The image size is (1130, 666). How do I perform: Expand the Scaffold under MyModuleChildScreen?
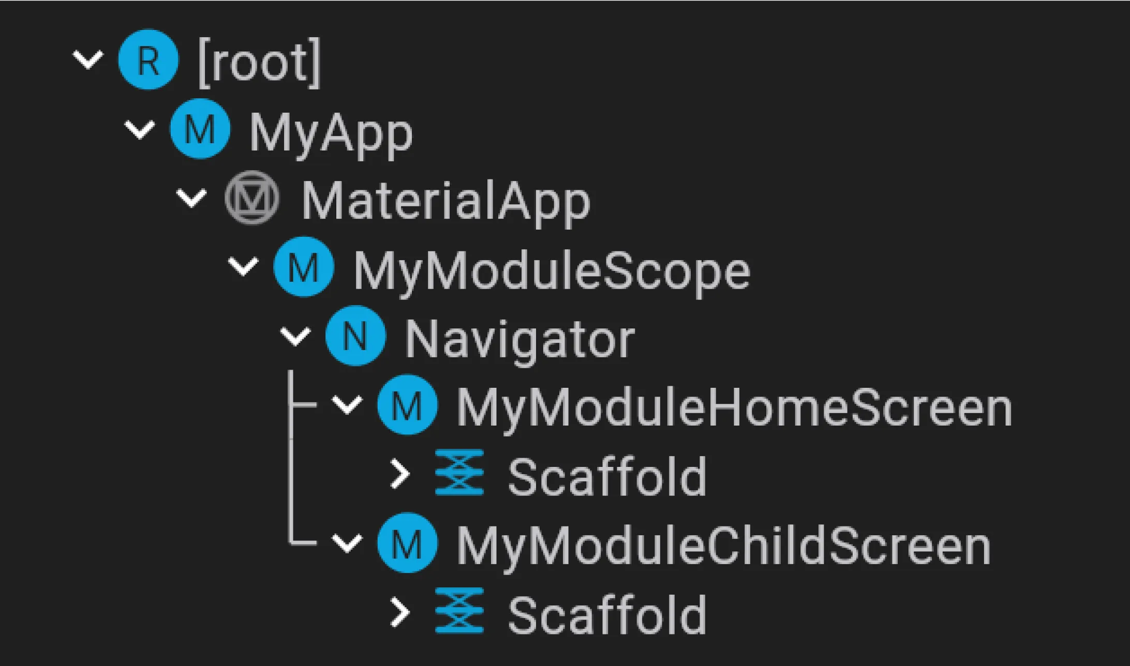tap(400, 613)
